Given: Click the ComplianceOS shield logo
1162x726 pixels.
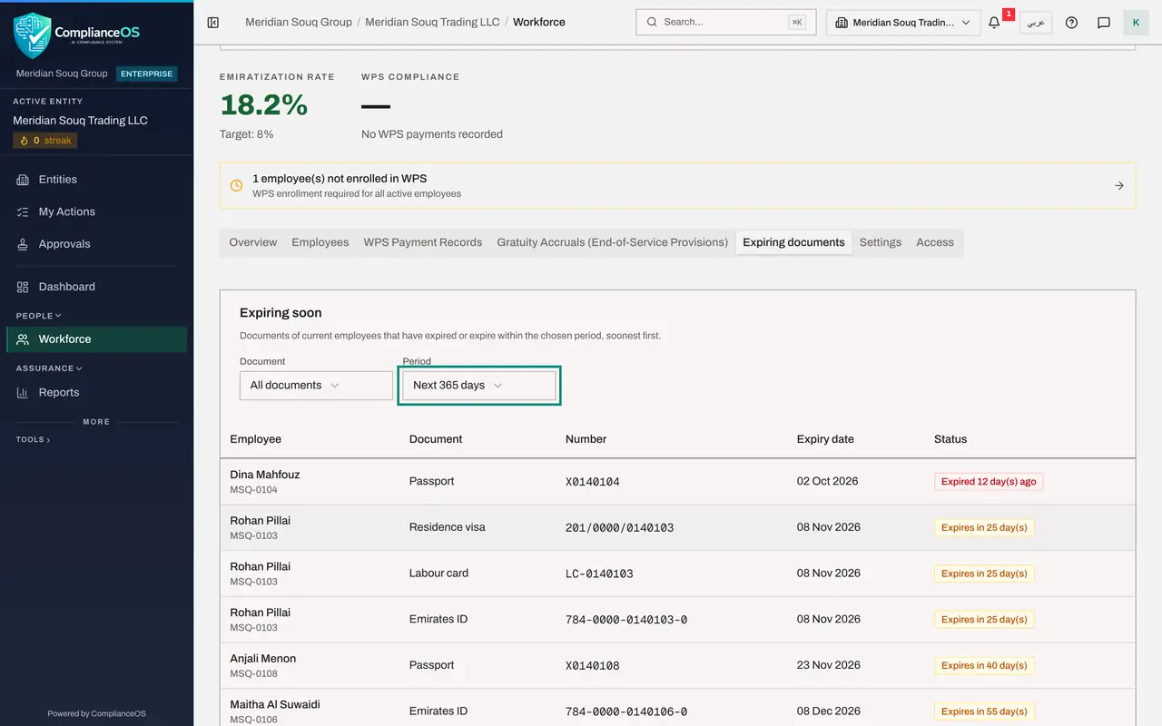Looking at the screenshot, I should pyautogui.click(x=32, y=35).
